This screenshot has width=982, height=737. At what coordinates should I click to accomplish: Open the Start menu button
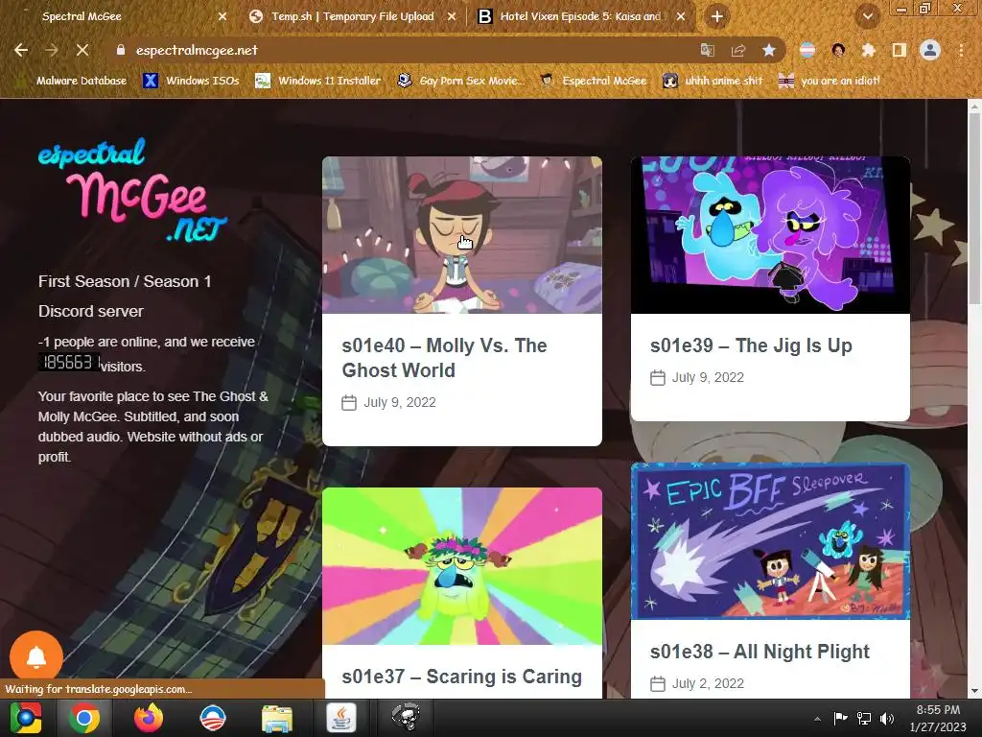point(26,718)
